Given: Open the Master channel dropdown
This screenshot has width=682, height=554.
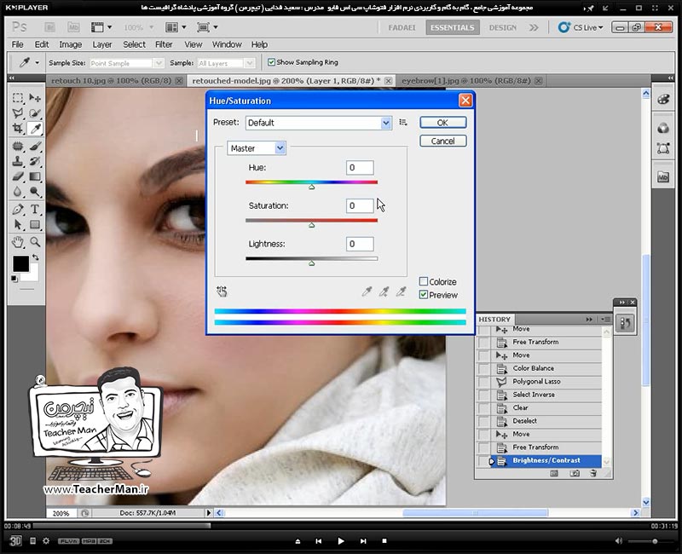Looking at the screenshot, I should [257, 148].
